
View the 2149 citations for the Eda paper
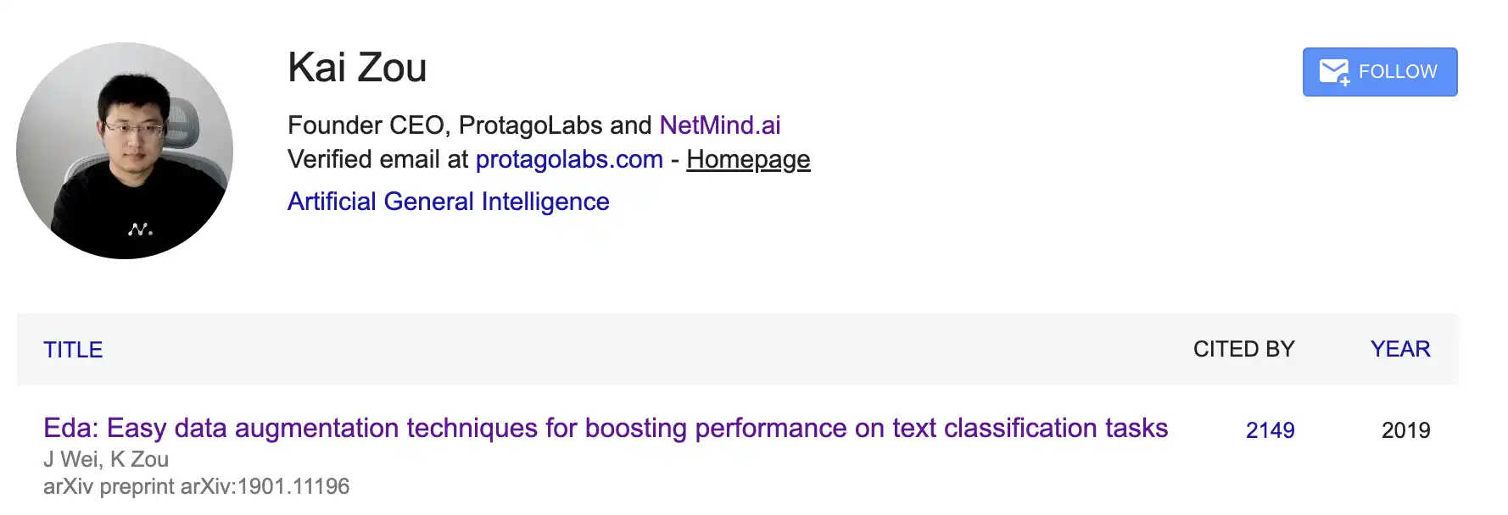pos(1270,430)
